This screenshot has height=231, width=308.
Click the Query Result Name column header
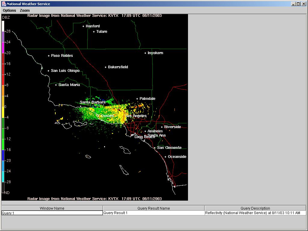[154, 208]
